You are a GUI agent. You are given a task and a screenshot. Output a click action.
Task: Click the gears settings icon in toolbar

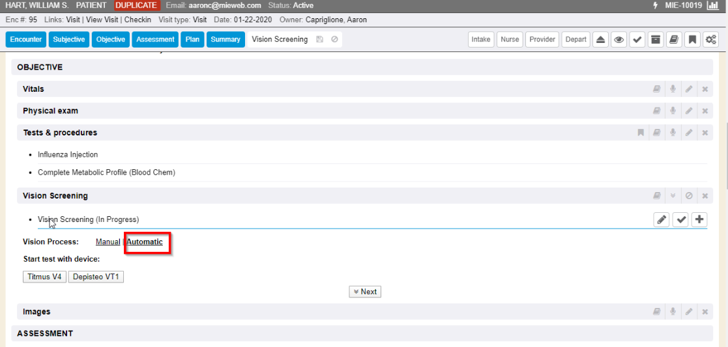710,40
